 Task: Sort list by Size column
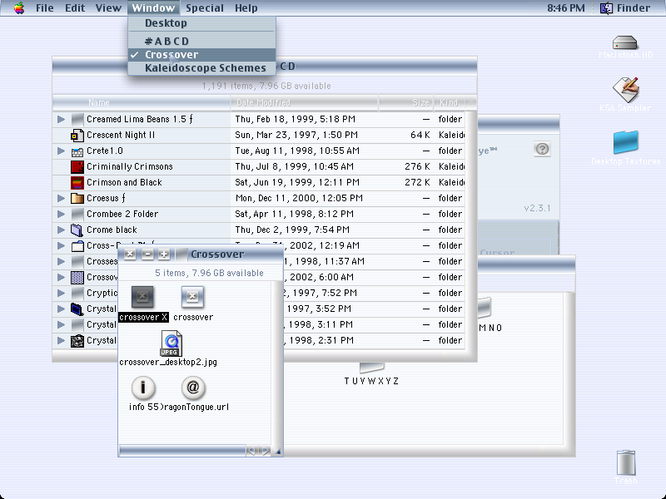(406, 102)
